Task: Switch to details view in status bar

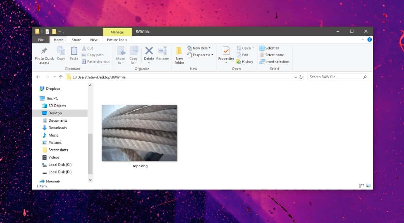Action: click(x=362, y=186)
